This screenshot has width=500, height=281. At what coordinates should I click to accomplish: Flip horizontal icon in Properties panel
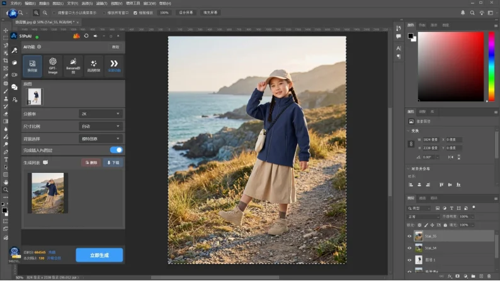(450, 157)
